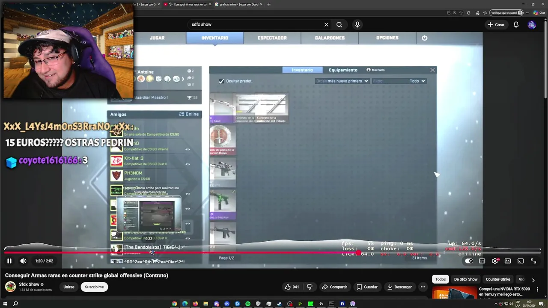Show more filter chips with the right chevron
548x308 pixels.
click(x=533, y=280)
